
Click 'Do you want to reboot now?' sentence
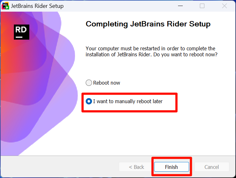(x=185, y=54)
